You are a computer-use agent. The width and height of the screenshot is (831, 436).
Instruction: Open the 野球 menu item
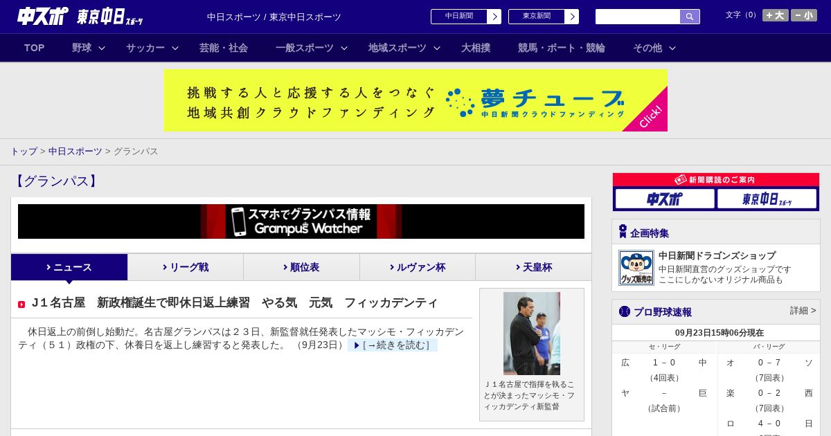[x=82, y=48]
